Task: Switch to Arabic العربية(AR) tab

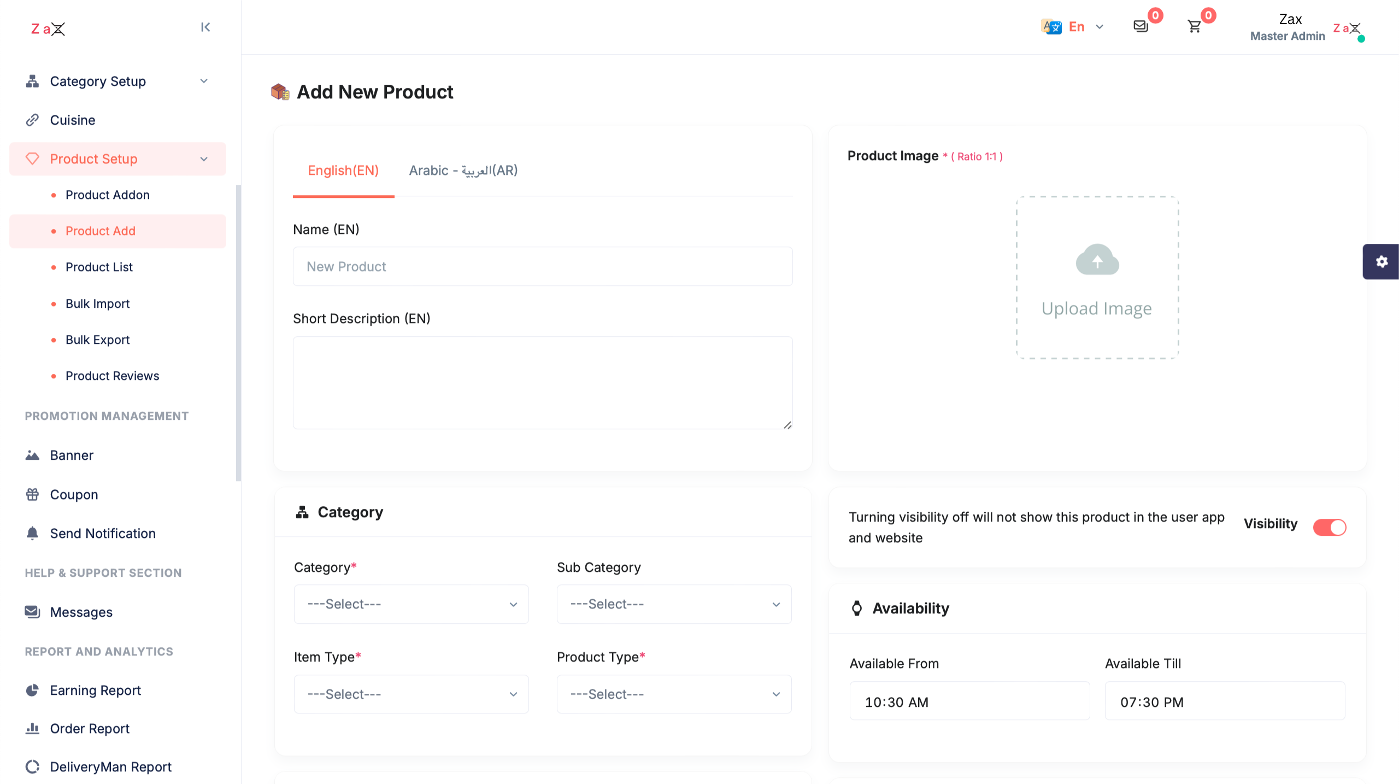Action: pyautogui.click(x=464, y=171)
